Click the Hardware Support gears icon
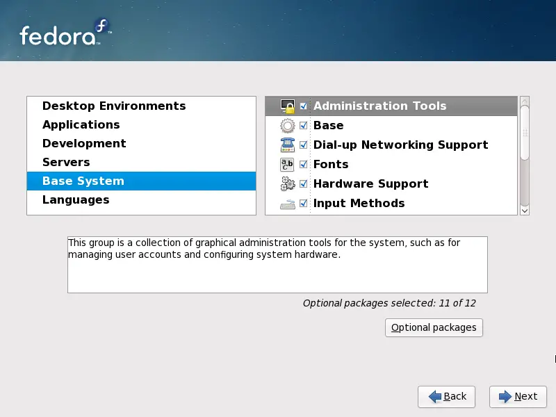 (287, 184)
